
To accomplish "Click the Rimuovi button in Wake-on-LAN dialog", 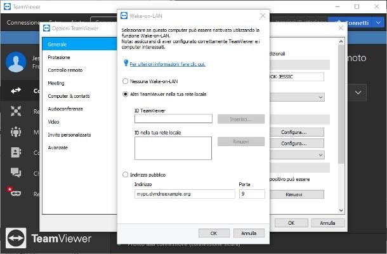I will (x=241, y=142).
